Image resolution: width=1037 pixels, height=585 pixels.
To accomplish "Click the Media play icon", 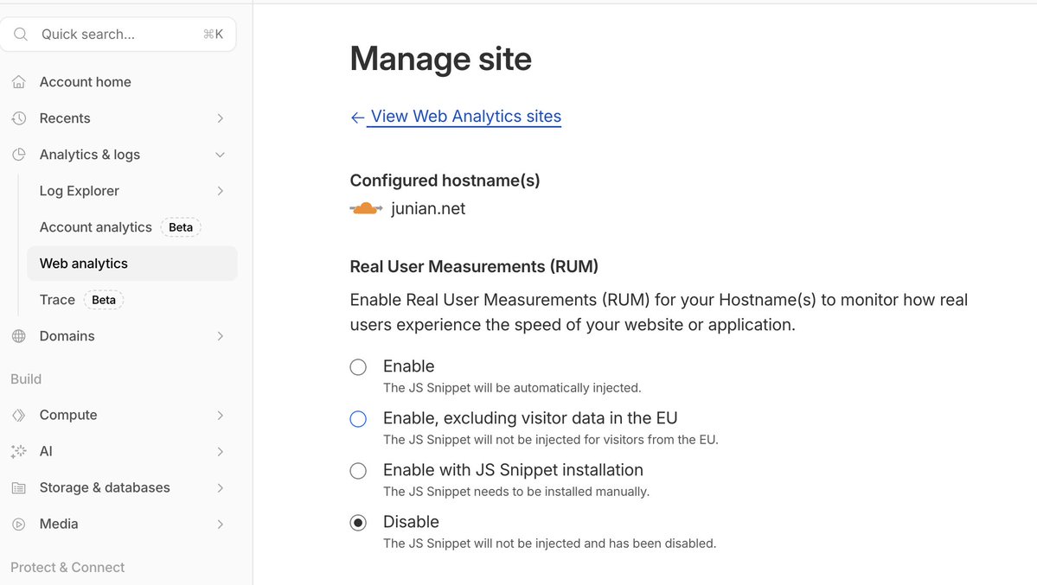I will (x=18, y=525).
